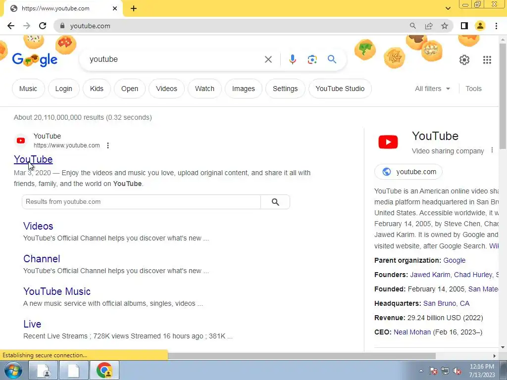The image size is (507, 380).
Task: Click the muted volume icon in system tray
Action: [x=457, y=371]
